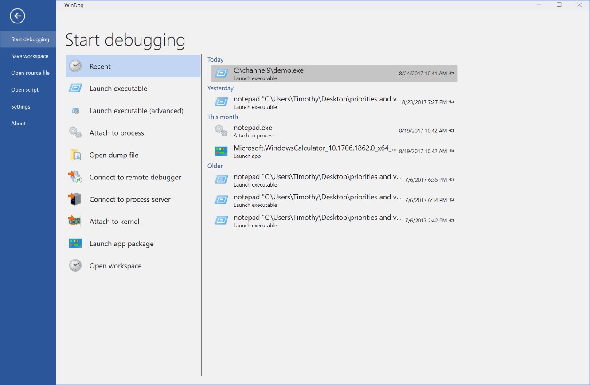This screenshot has width=590, height=385.
Task: Select the Launch app package icon
Action: [x=75, y=243]
